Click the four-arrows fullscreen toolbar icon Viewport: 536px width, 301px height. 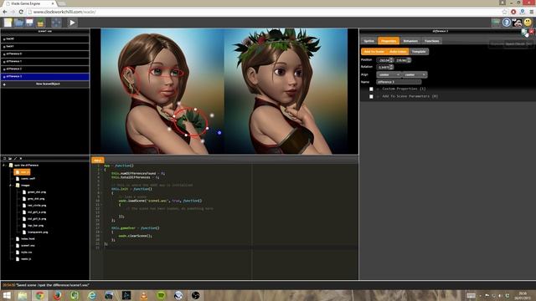point(56,23)
